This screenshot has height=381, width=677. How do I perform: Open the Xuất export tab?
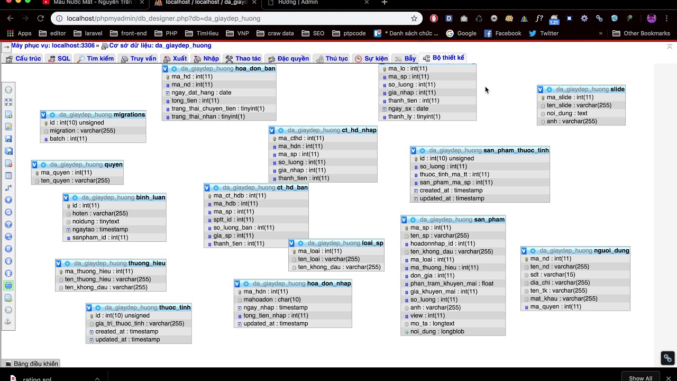click(175, 59)
